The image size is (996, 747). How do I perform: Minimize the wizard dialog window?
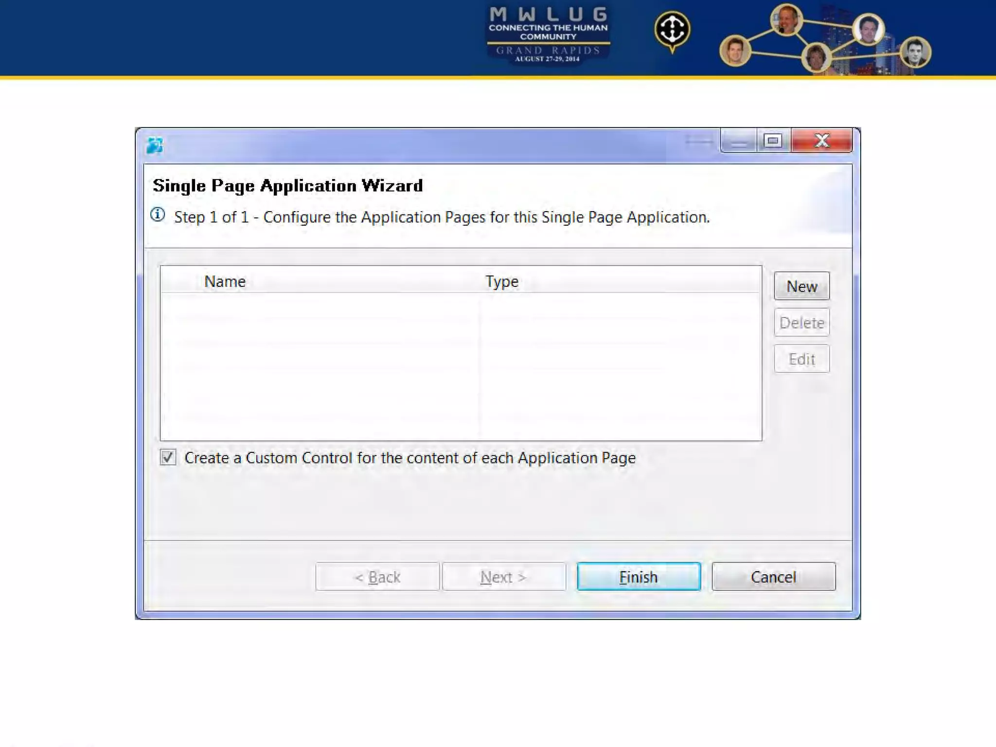738,141
